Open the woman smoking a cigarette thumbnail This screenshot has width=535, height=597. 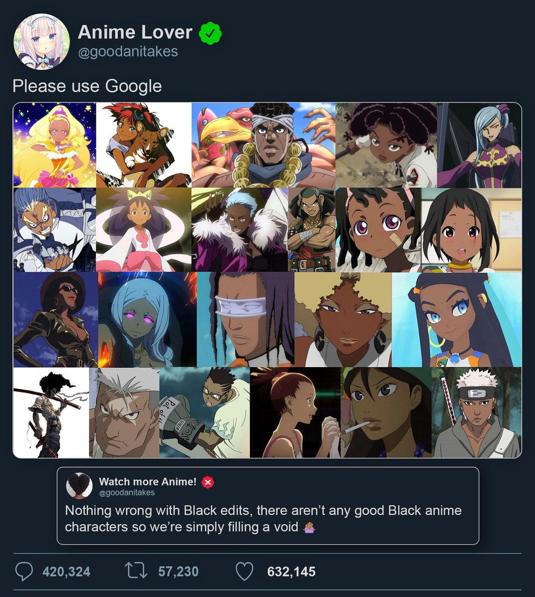(386, 412)
